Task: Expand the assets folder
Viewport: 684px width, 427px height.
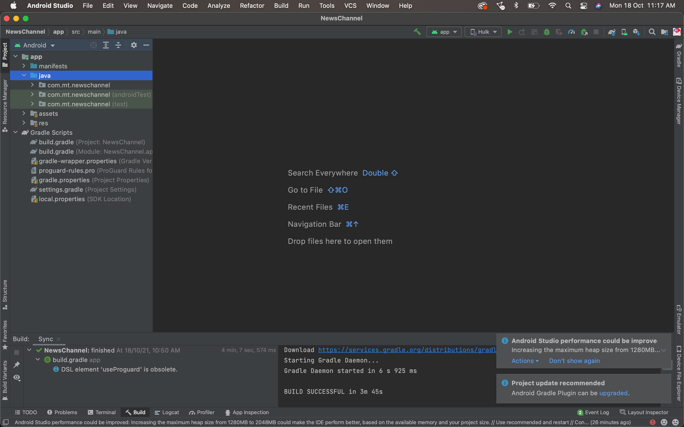Action: [24, 113]
